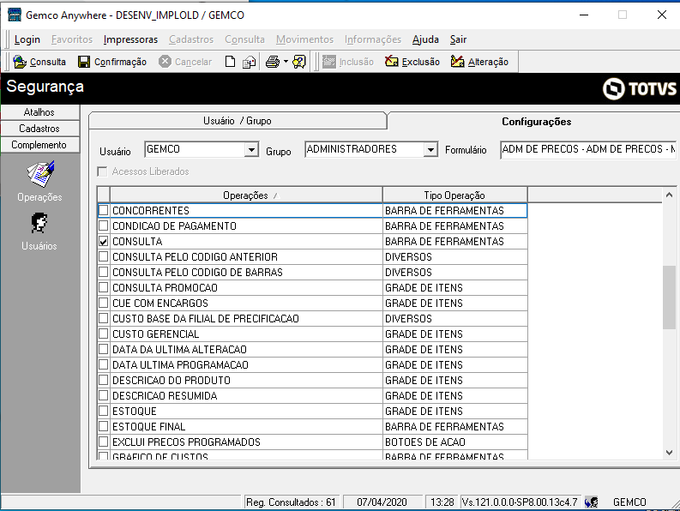Click the copy document icon beside new page
Screen dimensions: 680x511
coord(249,62)
